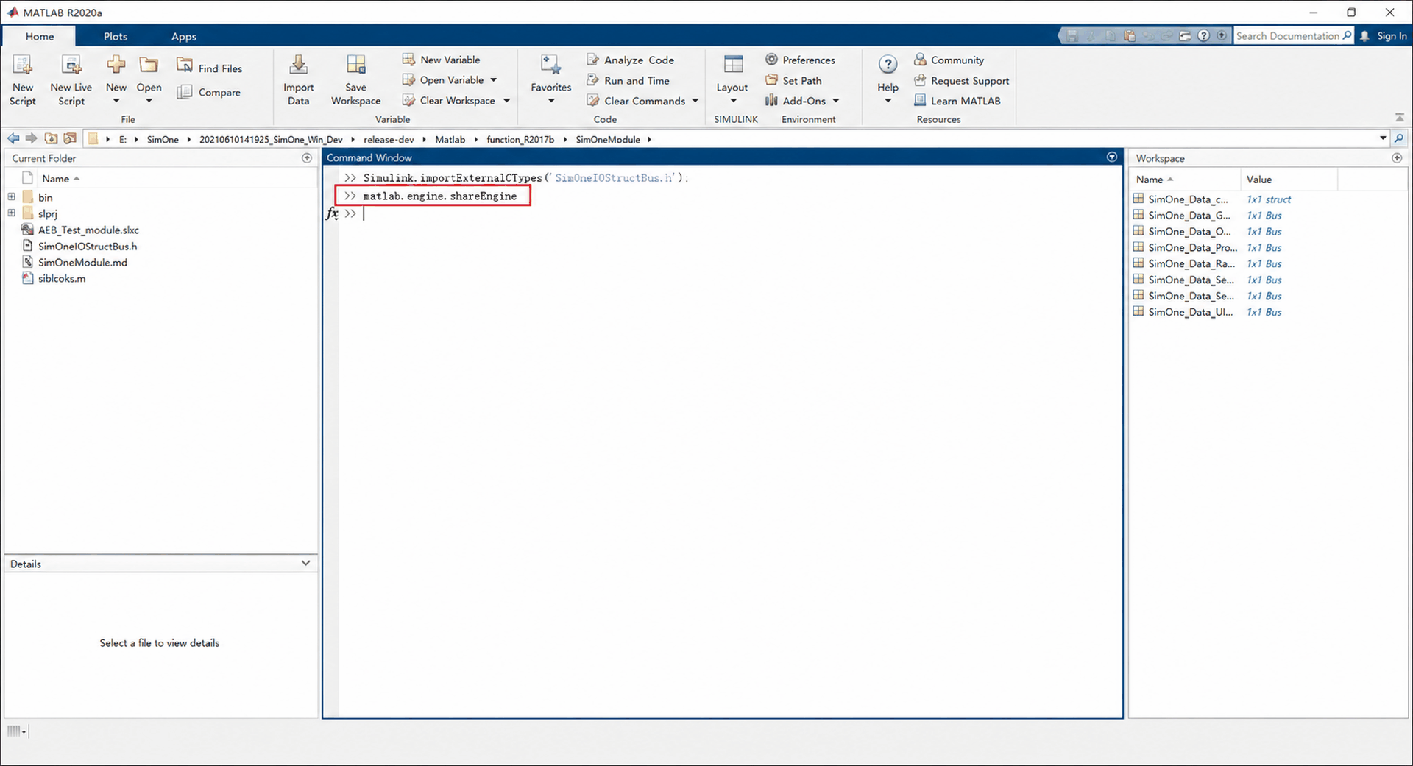
Task: Open the address bar history dropdown
Action: click(x=1383, y=138)
